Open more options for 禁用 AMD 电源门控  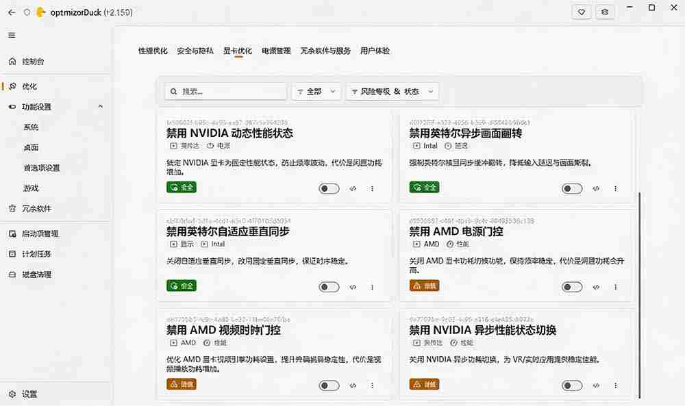coord(616,288)
